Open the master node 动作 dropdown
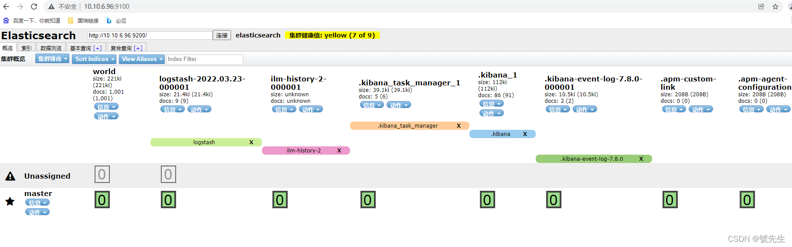This screenshot has width=792, height=247. coord(37,212)
